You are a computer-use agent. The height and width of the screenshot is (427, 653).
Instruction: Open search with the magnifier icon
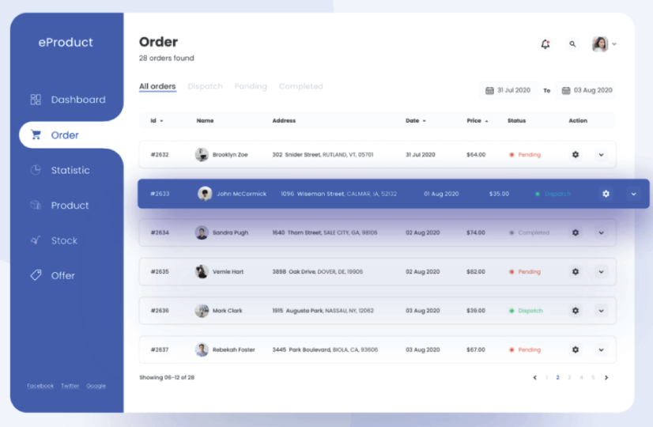572,44
